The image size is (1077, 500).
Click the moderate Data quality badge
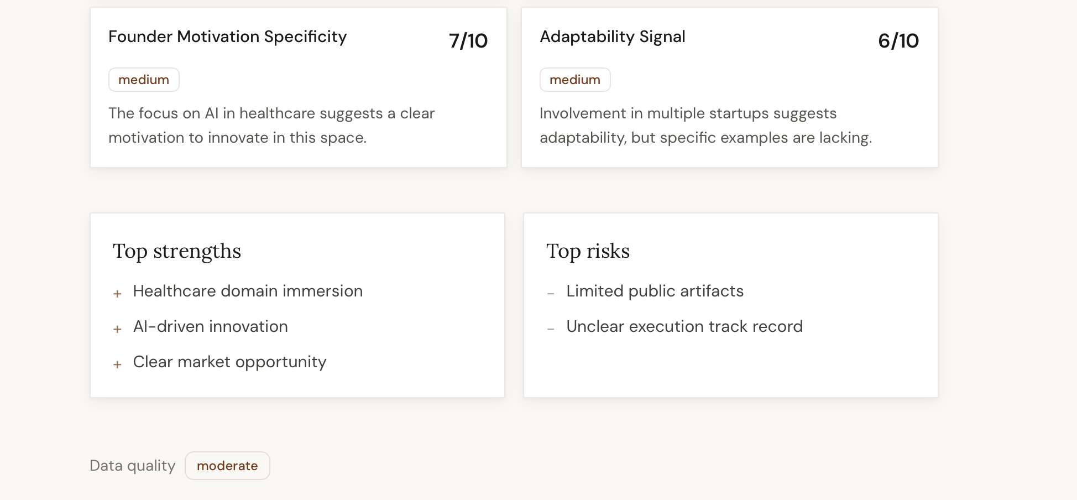(227, 466)
